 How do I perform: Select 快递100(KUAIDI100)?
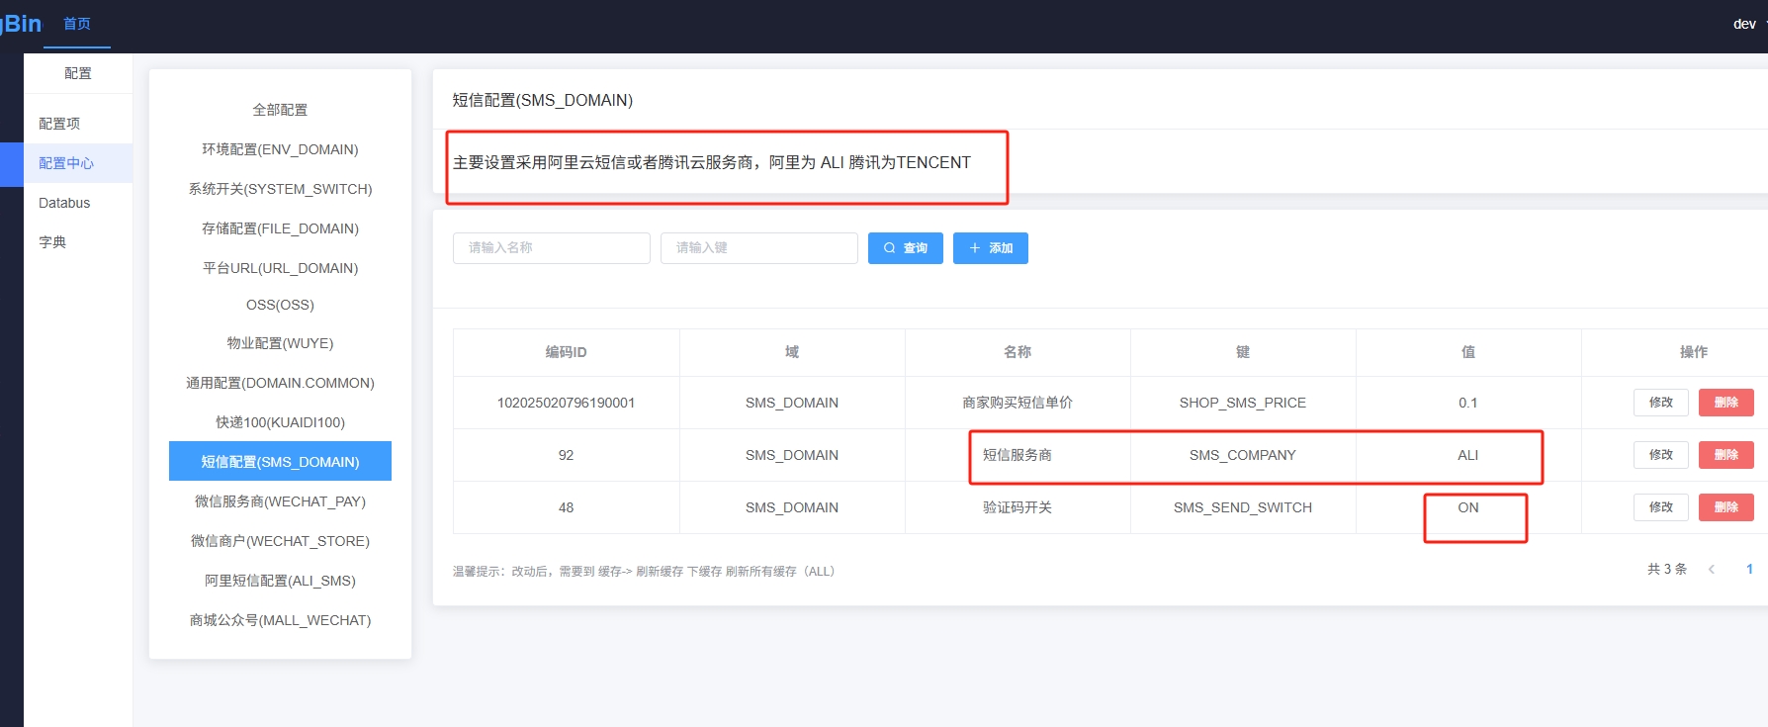click(x=280, y=422)
